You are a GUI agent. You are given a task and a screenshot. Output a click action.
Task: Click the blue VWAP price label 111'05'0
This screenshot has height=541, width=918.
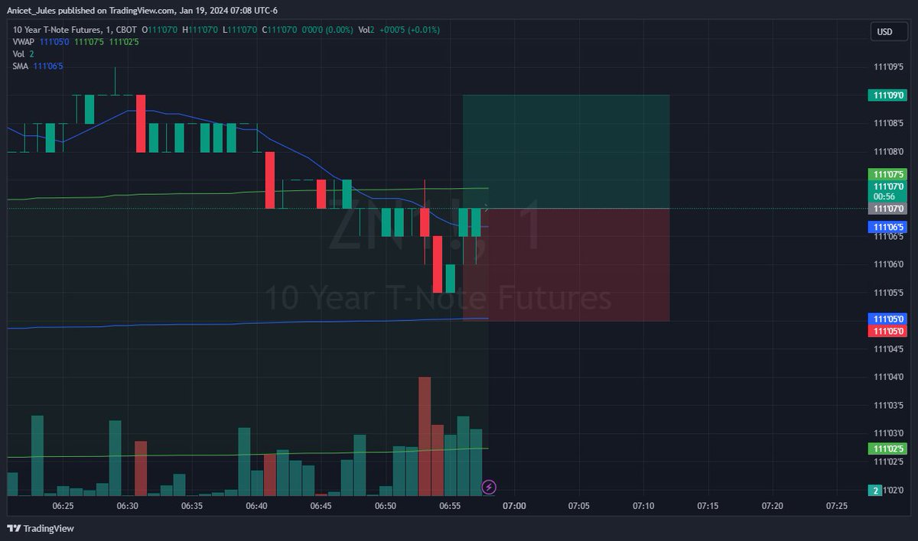pos(886,319)
